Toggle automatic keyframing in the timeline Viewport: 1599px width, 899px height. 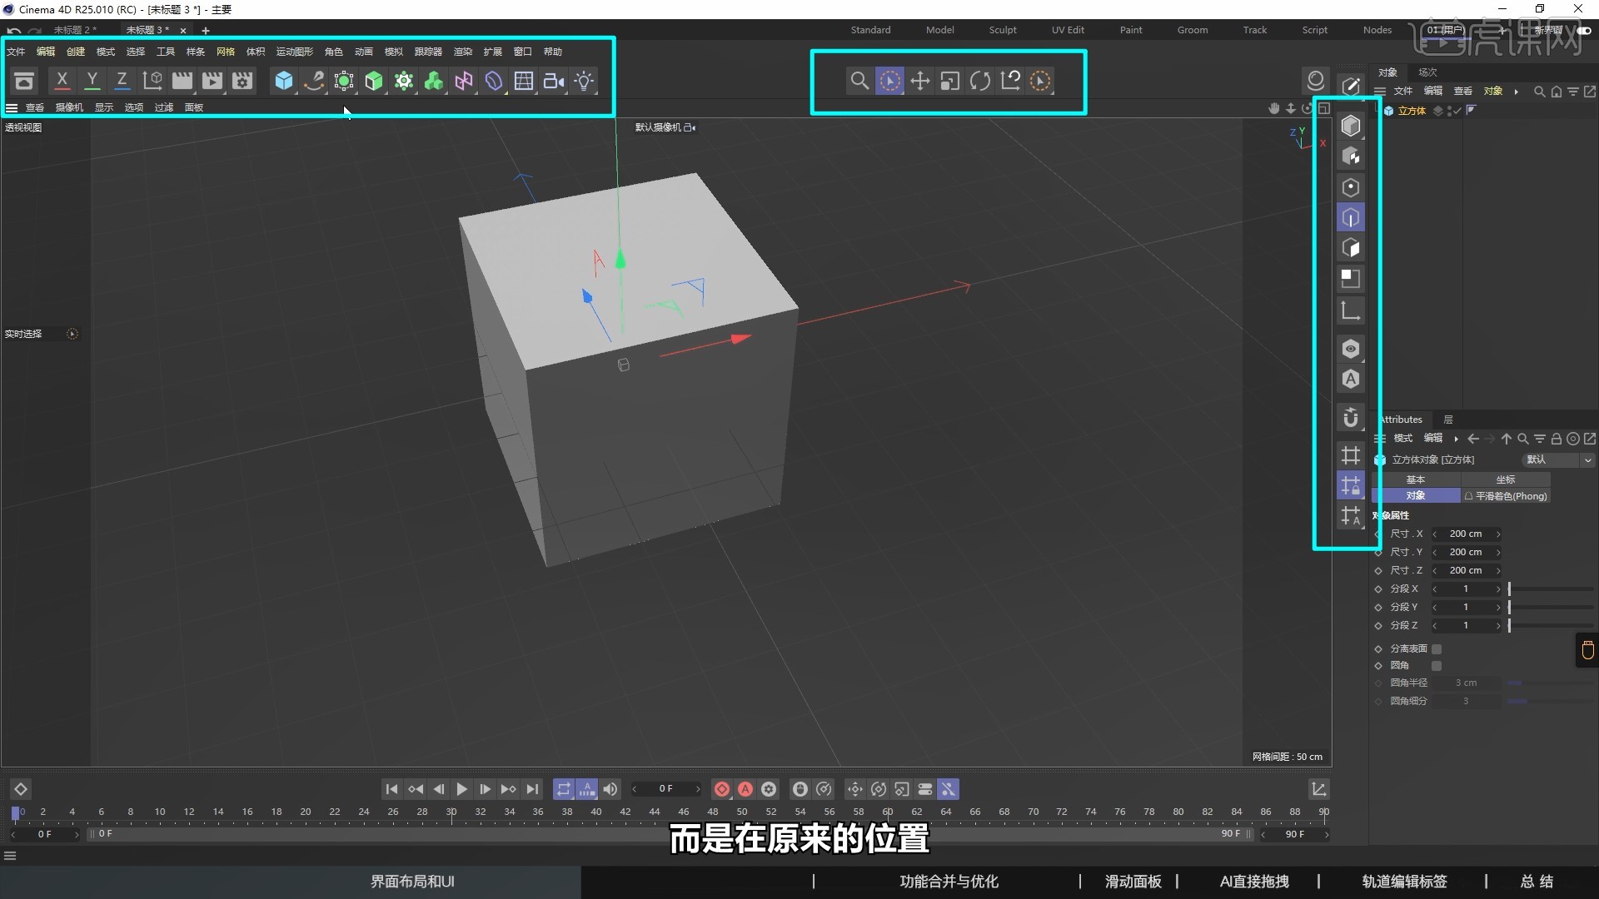[x=745, y=789]
